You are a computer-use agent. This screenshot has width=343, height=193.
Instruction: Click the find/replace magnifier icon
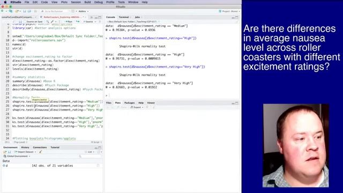click(x=48, y=21)
